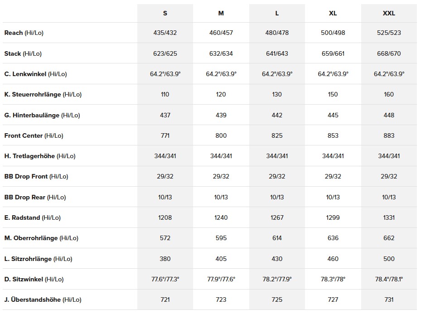Select the 78.2°/77.9° Sitzwinkel cell for L
The width and height of the screenshot is (421, 314).
pos(277,279)
